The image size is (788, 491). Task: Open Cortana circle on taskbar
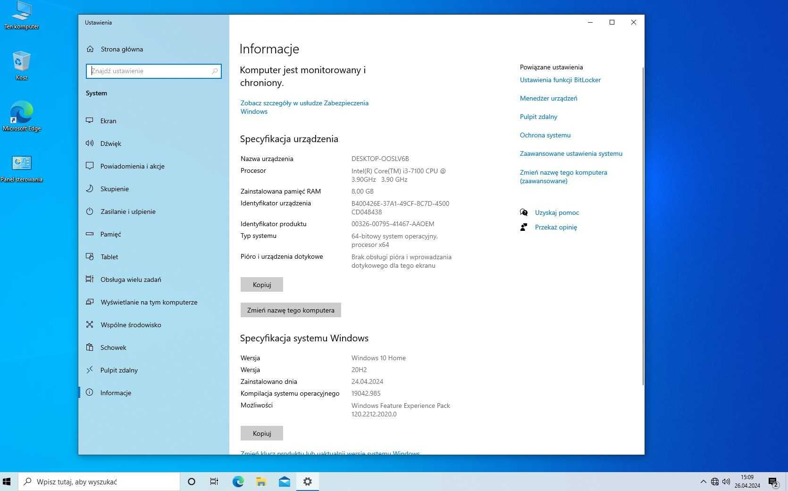[191, 482]
